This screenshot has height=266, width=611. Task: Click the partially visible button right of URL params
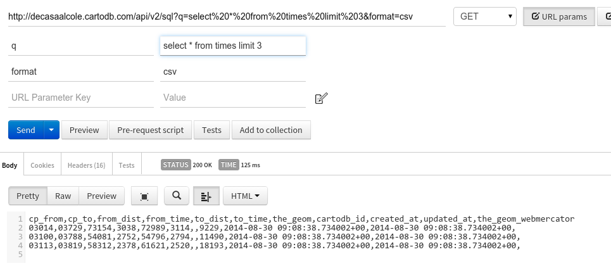pyautogui.click(x=605, y=16)
